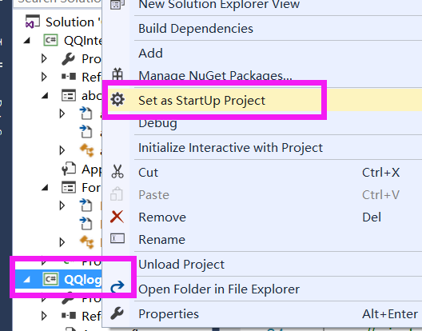Collapse the QQInte project node
422x331 pixels.
[27, 41]
